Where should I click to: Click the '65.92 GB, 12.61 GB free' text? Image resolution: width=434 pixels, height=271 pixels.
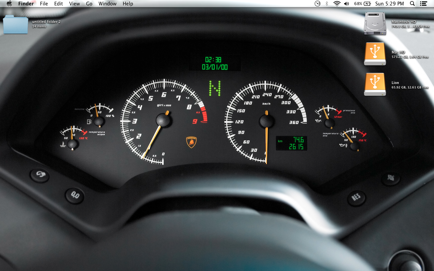pyautogui.click(x=410, y=87)
